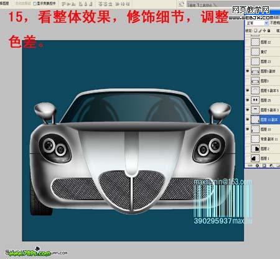
Task: Click the lock transparent pixels icon
Action: pos(256,31)
